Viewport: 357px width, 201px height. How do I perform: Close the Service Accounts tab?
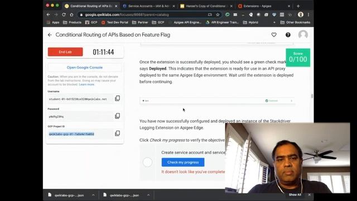[173, 6]
